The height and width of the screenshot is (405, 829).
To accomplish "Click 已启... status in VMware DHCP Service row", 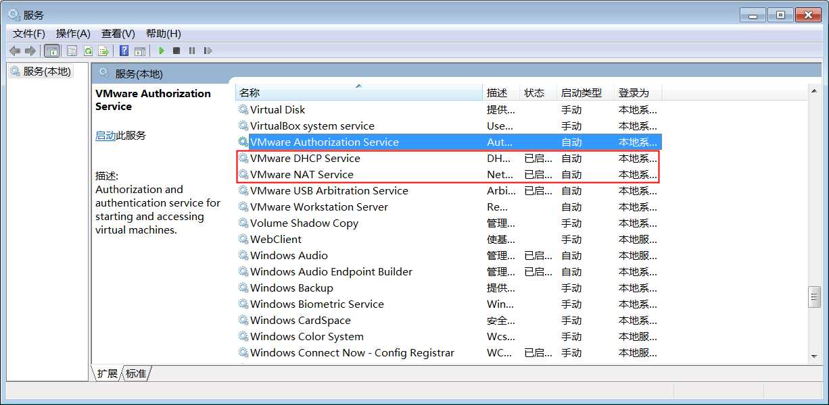I will pos(538,158).
